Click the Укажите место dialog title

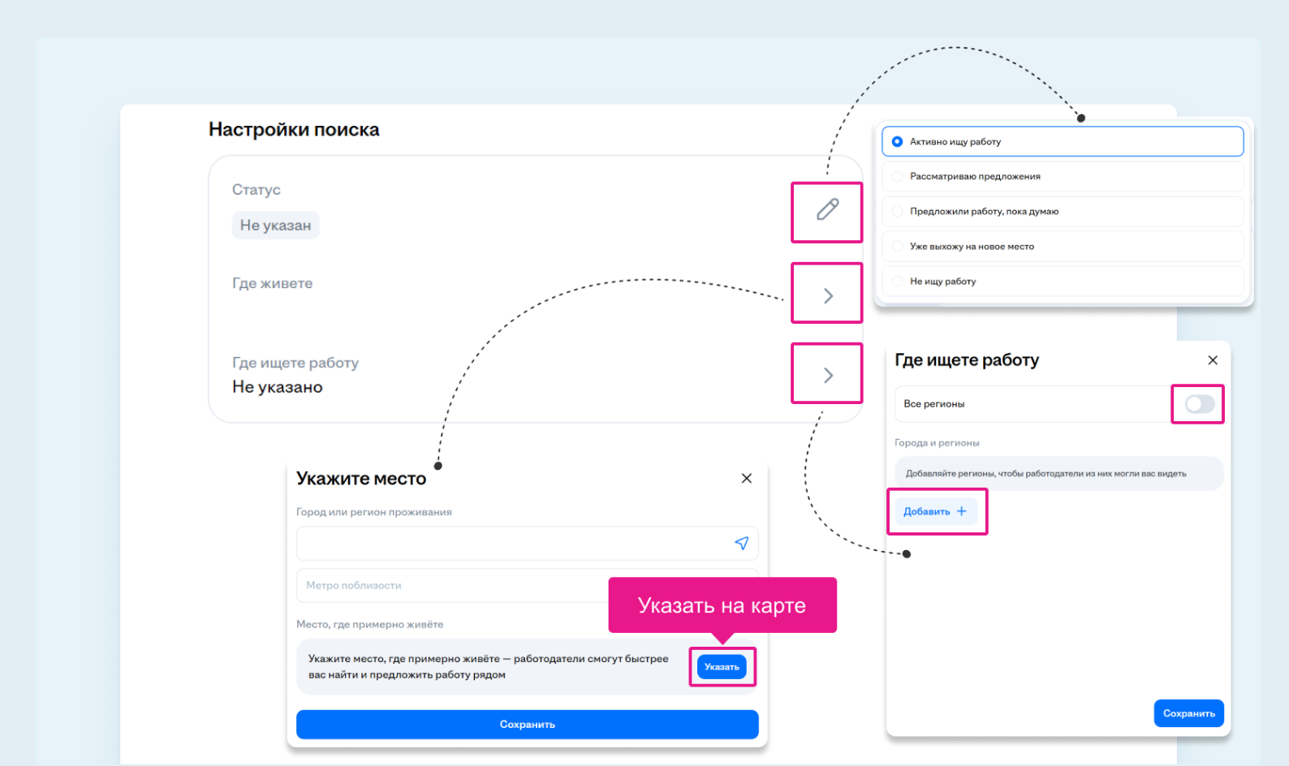coord(361,479)
